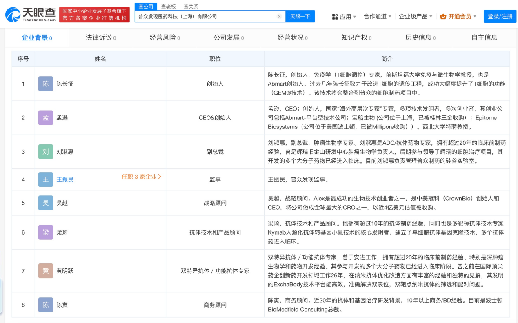Switch to 查关系 search tab
The image size is (518, 323).
click(x=191, y=7)
